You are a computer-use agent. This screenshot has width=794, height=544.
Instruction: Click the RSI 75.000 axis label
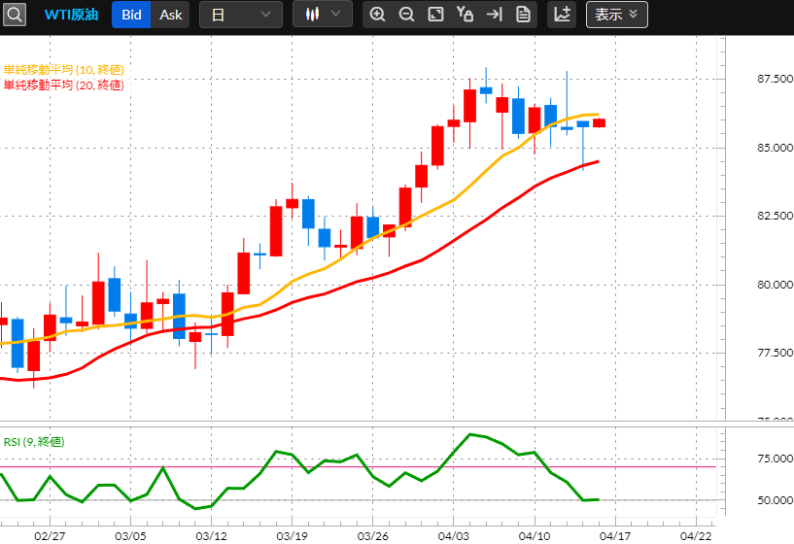click(776, 459)
